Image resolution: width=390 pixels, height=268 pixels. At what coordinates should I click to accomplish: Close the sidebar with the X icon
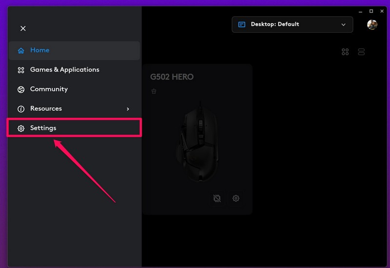point(23,29)
